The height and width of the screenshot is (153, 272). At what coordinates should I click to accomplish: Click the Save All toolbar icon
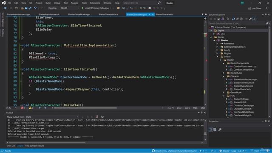pyautogui.click(x=30, y=8)
